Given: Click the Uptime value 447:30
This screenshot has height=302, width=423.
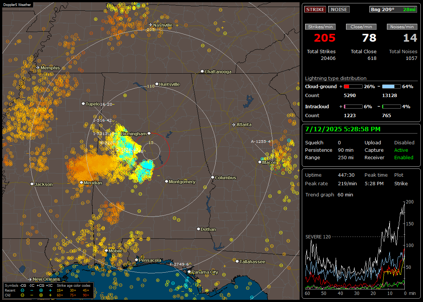Looking at the screenshot, I should coord(346,175).
